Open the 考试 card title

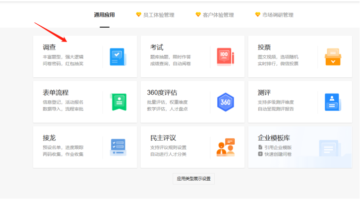point(157,47)
